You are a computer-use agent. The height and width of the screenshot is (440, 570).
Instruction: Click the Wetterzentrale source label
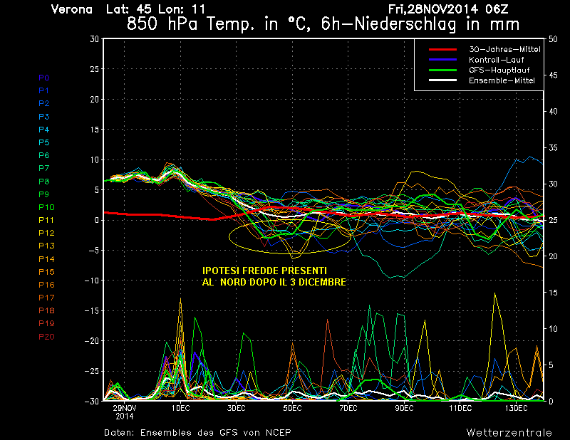(x=509, y=433)
